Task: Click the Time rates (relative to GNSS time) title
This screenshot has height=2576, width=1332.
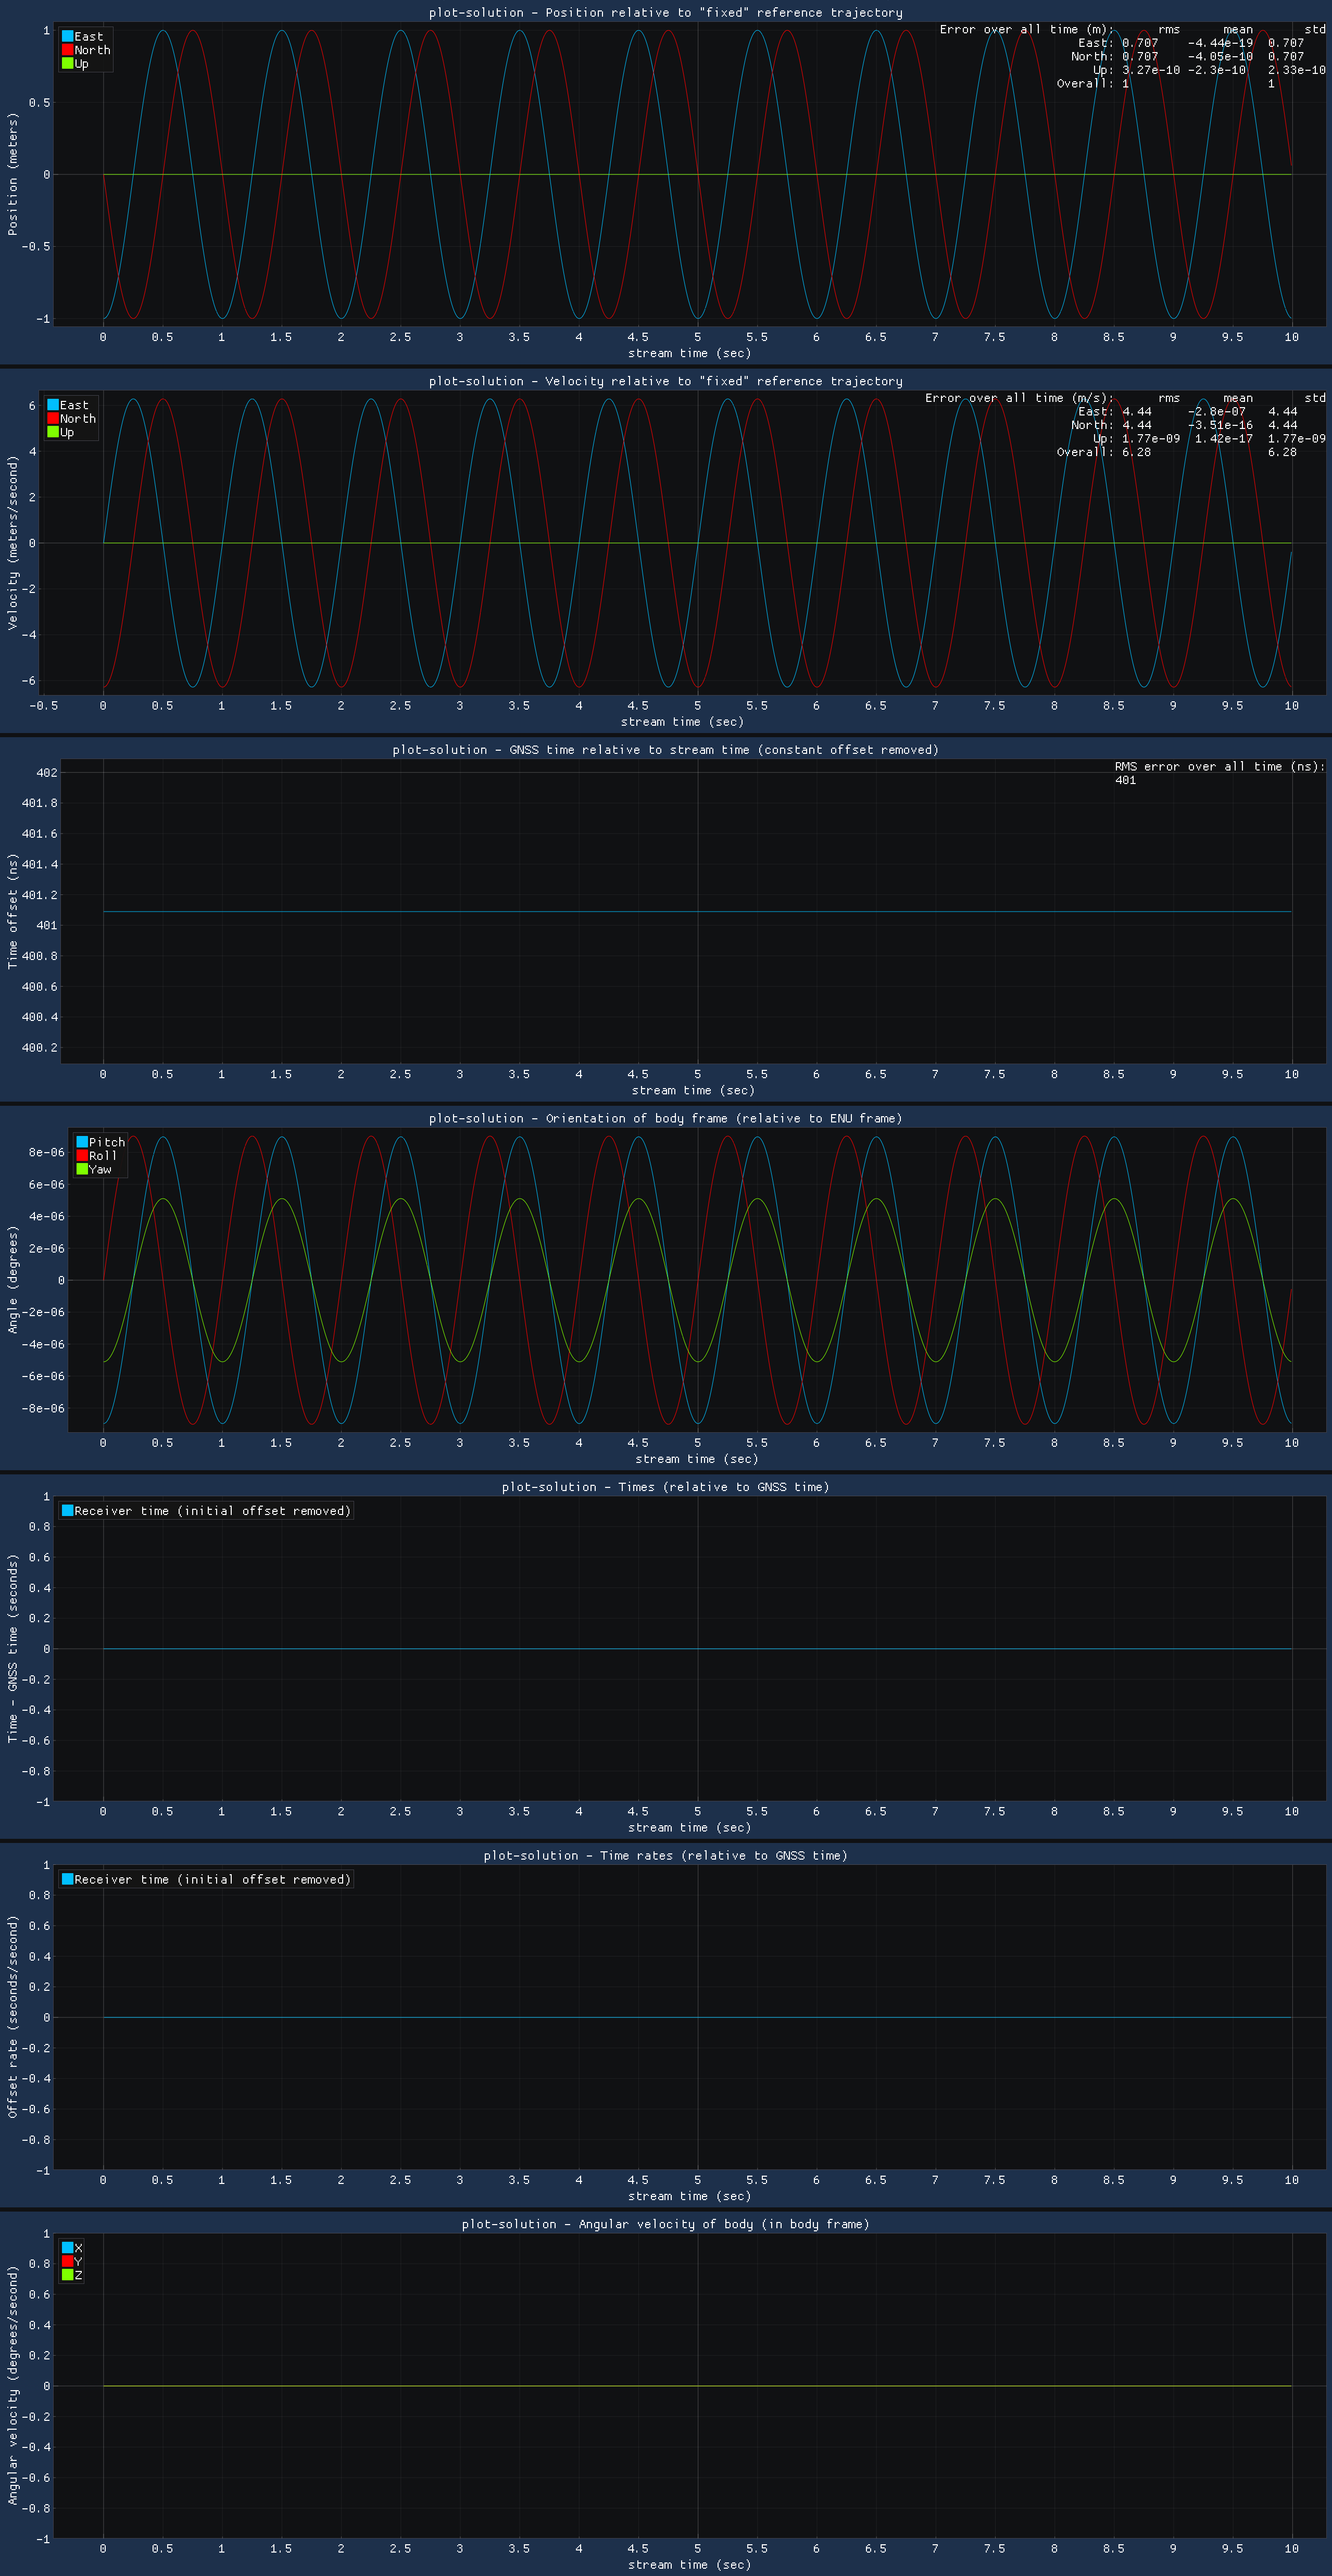Action: pyautogui.click(x=666, y=1855)
